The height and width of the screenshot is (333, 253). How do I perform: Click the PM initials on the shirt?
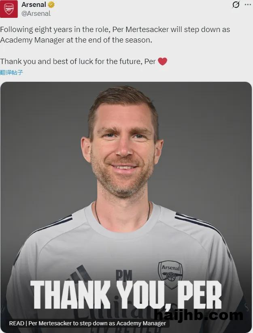124,275
